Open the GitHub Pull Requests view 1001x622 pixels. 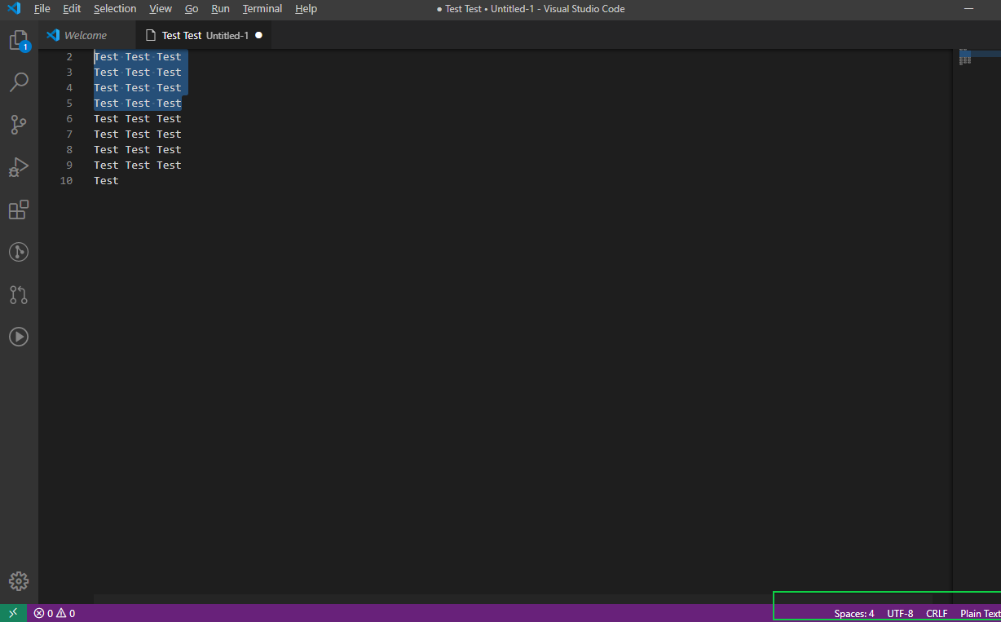(18, 294)
